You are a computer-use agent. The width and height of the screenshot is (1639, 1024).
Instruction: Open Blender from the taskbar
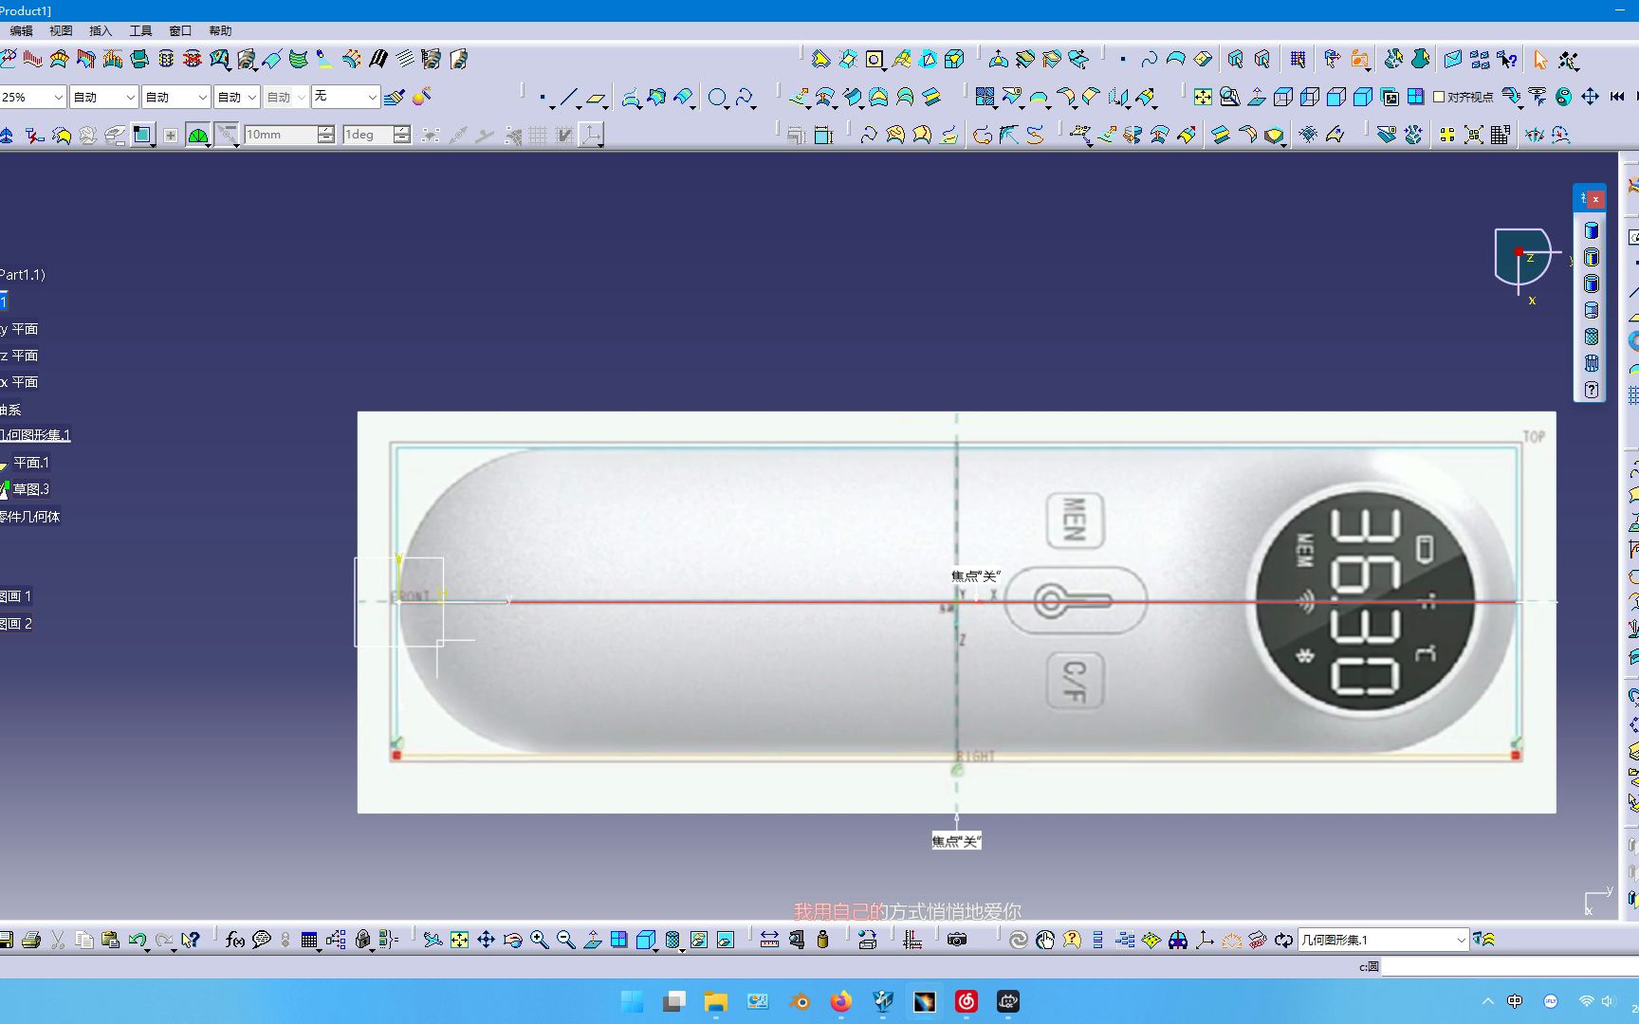(x=799, y=1001)
